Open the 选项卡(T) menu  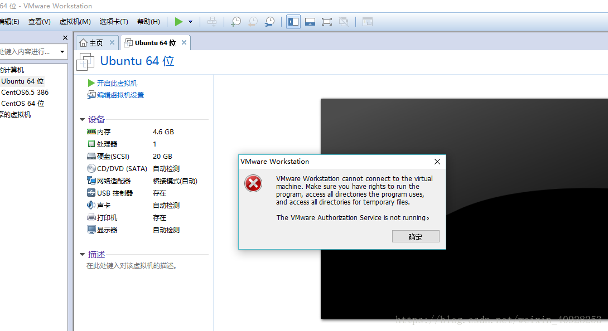click(x=114, y=22)
